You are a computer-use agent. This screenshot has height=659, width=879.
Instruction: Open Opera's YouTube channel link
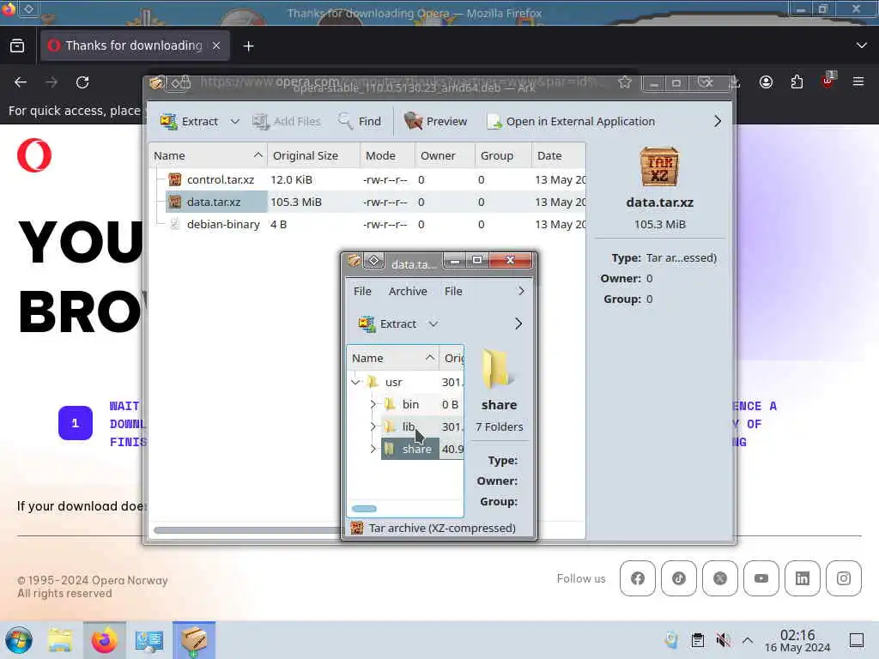[x=761, y=578]
